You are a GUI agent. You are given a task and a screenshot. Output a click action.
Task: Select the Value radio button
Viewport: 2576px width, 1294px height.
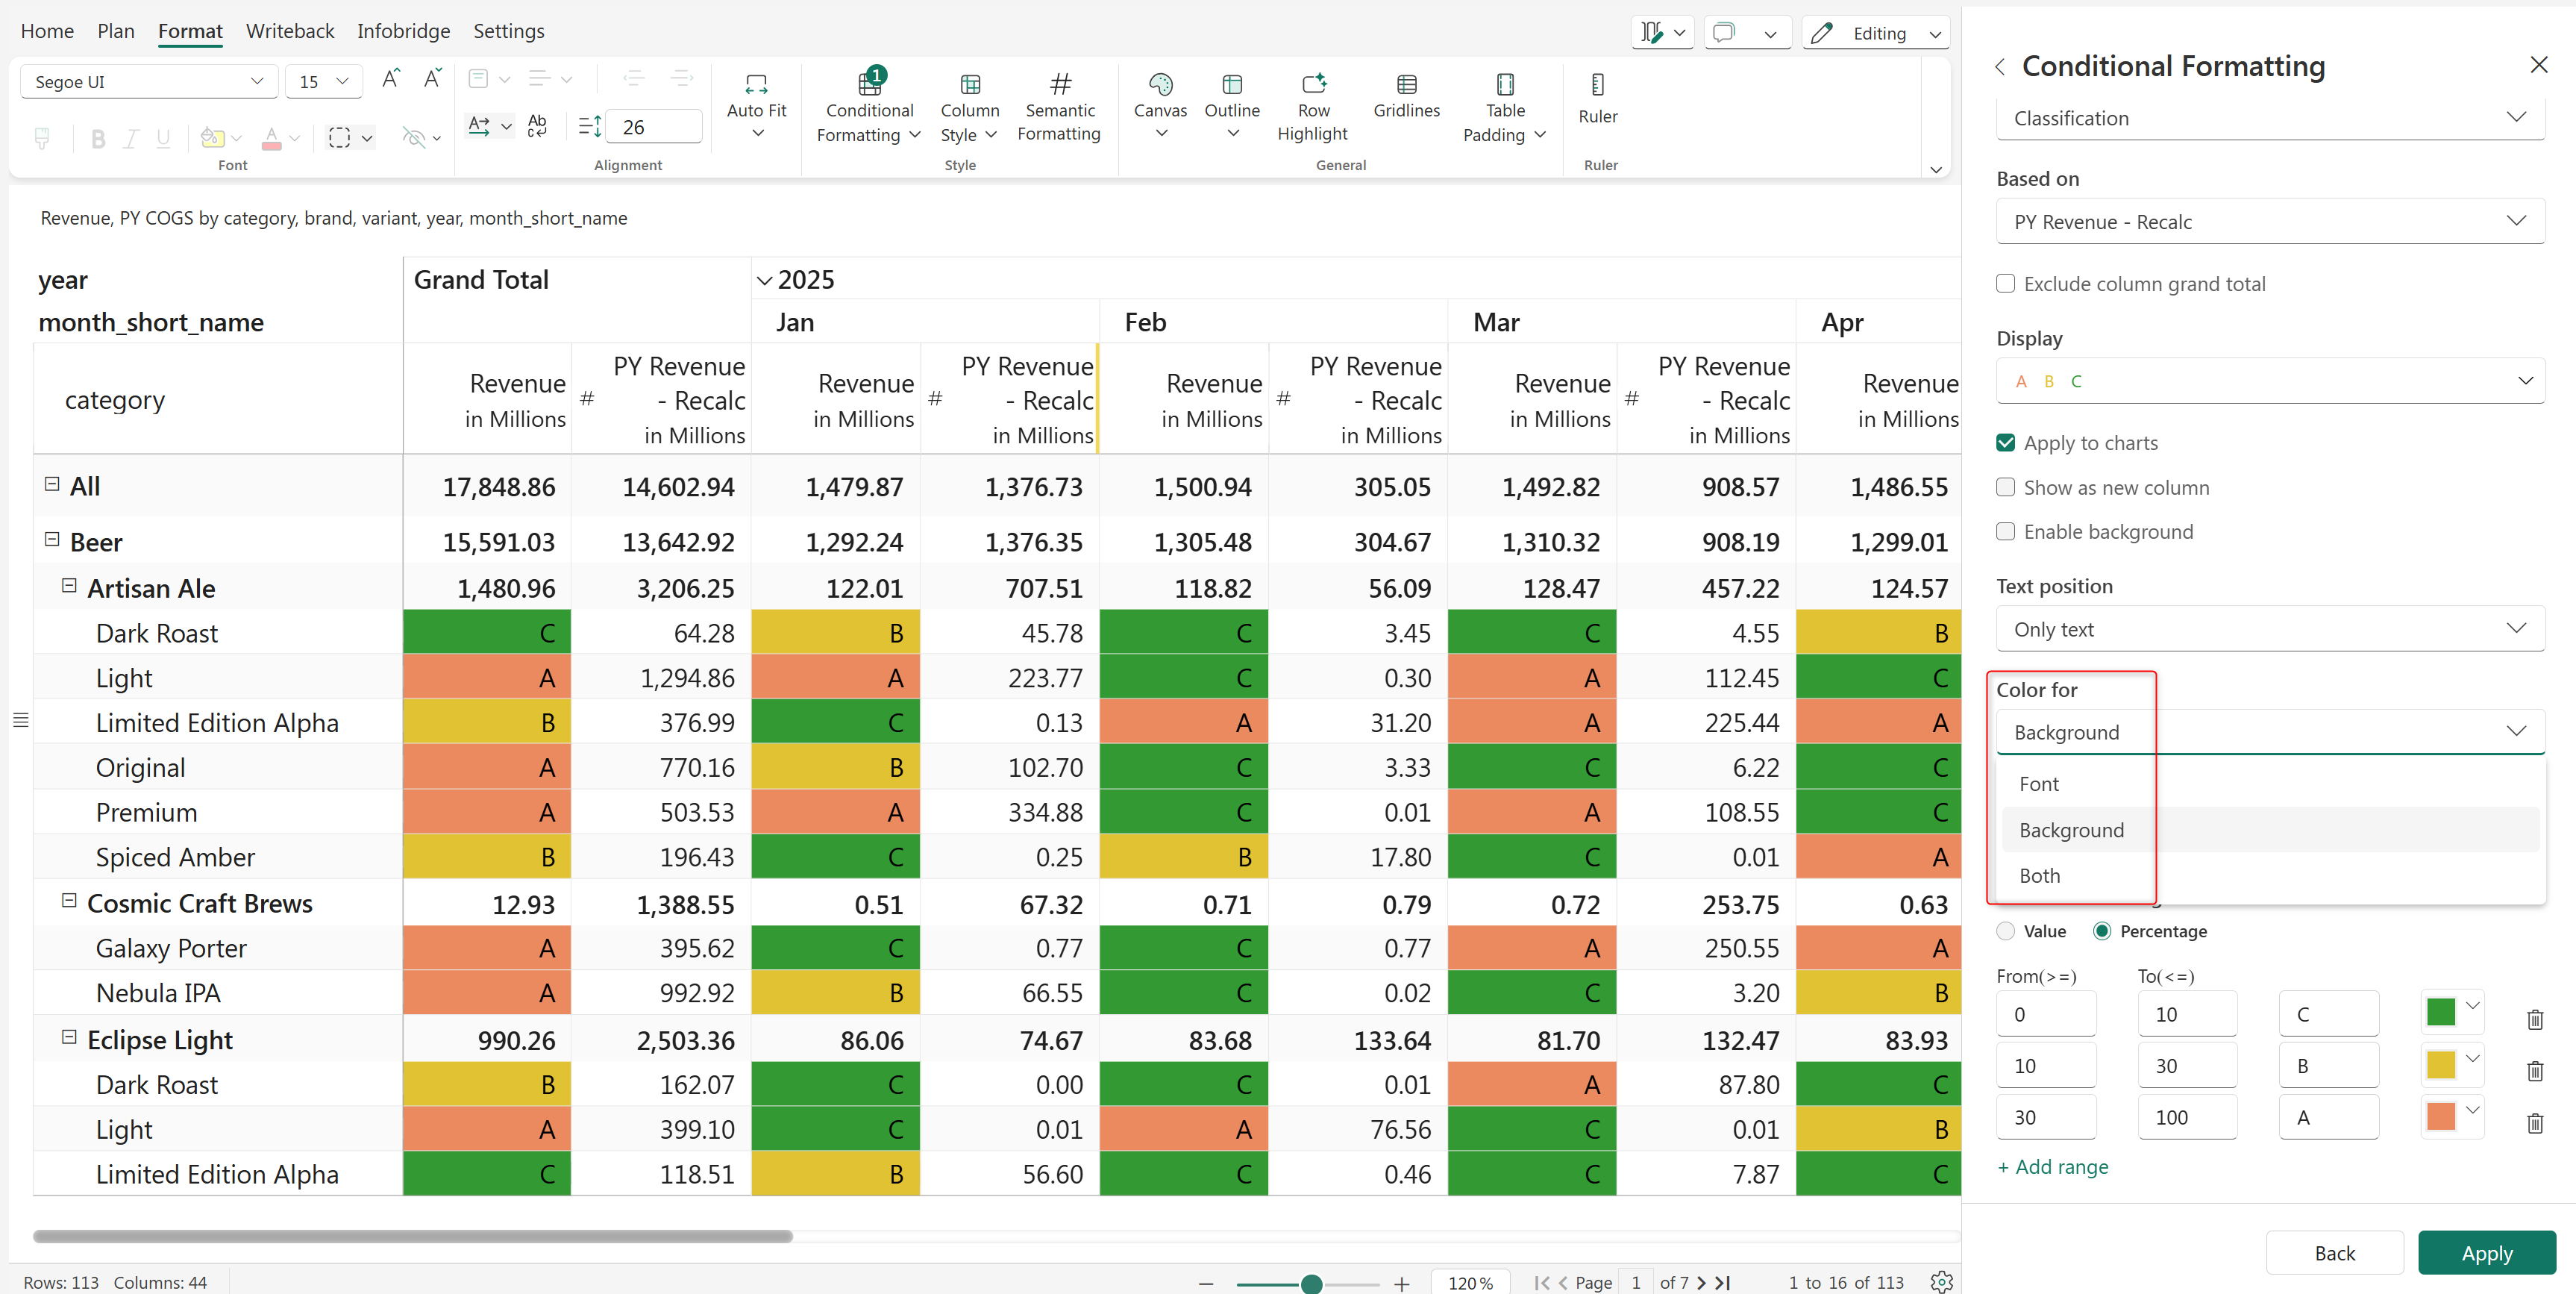tap(2006, 931)
